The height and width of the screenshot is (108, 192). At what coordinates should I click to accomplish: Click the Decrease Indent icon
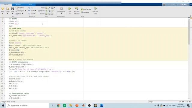[x=52, y=14]
